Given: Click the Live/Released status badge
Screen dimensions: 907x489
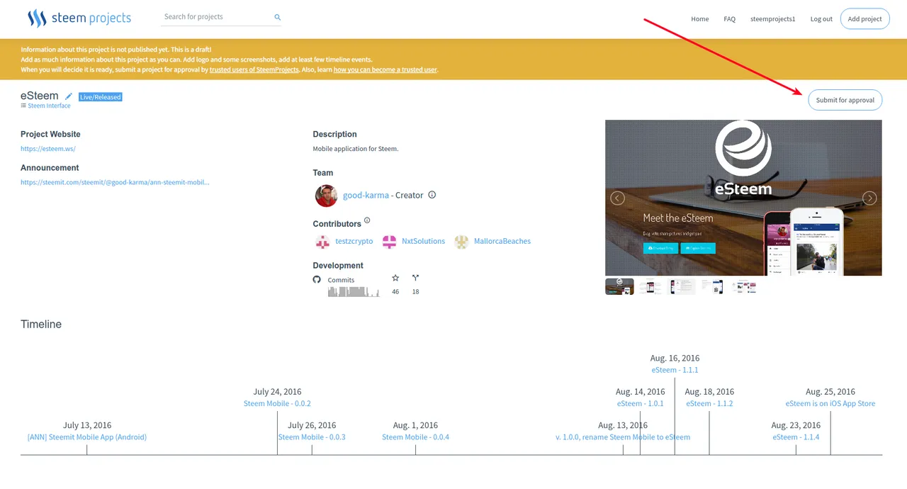Looking at the screenshot, I should click(x=100, y=97).
